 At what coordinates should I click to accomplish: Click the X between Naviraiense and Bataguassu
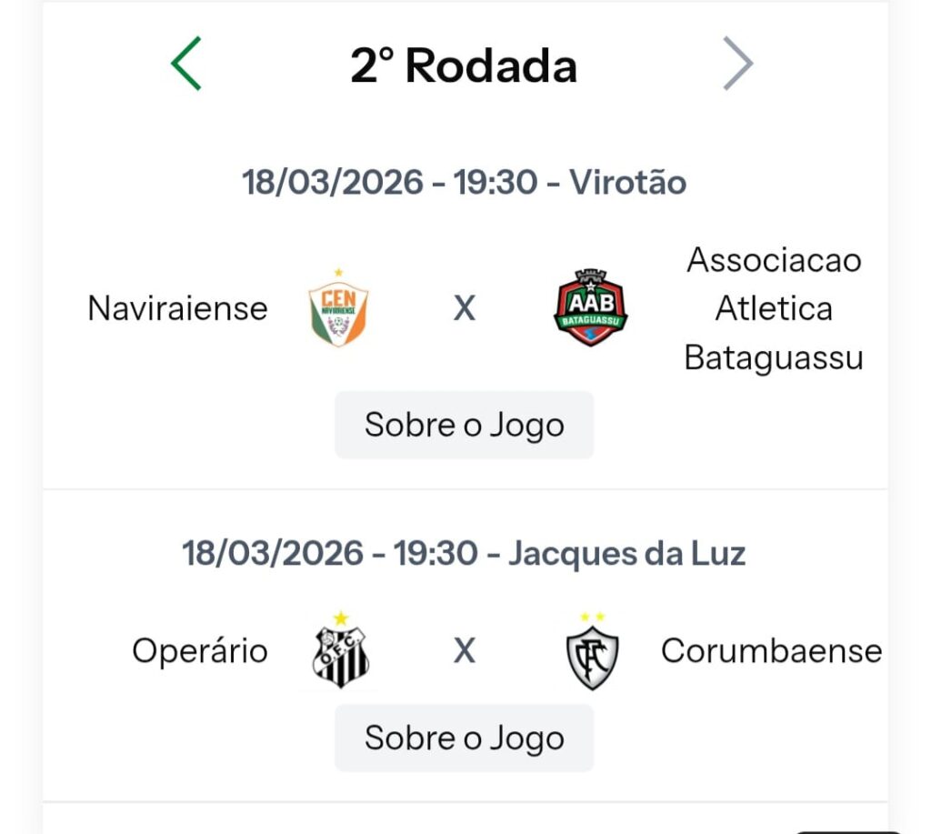(465, 309)
